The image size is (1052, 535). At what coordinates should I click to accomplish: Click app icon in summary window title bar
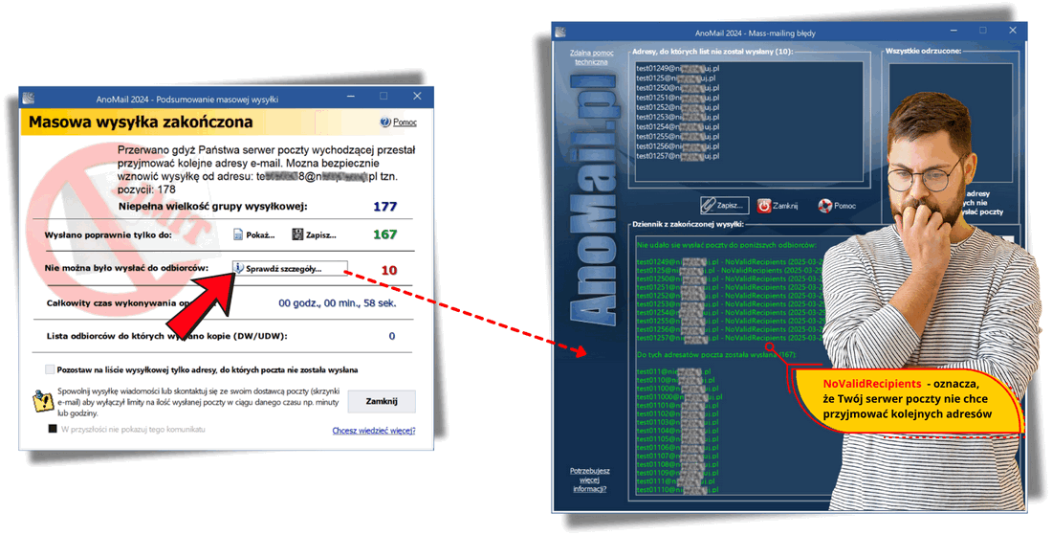(x=28, y=99)
